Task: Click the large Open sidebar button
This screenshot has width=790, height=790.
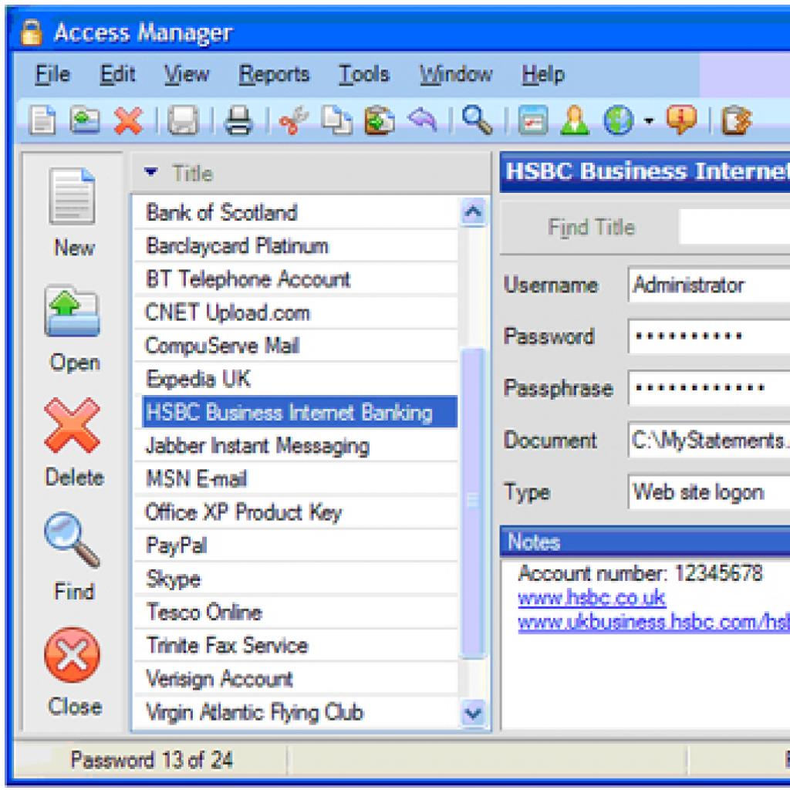Action: point(73,328)
